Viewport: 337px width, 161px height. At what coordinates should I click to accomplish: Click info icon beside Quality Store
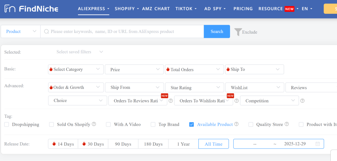tap(287, 124)
